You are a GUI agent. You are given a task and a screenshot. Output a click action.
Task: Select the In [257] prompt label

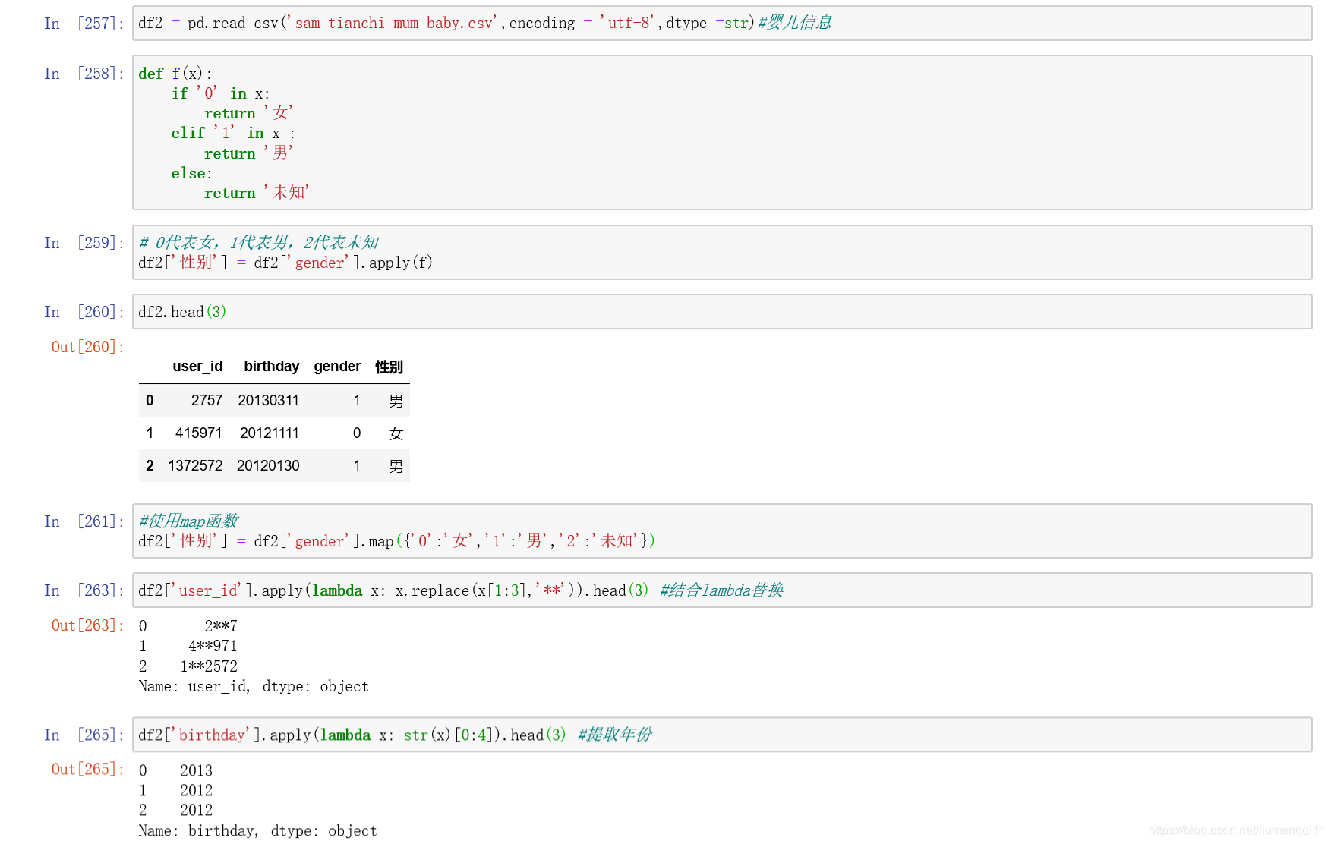coord(84,24)
